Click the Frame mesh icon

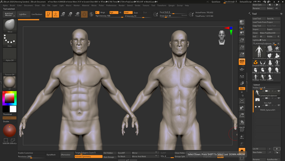coord(242,101)
